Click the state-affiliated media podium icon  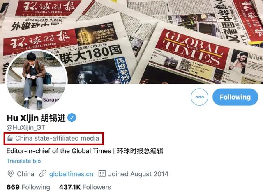(10, 138)
